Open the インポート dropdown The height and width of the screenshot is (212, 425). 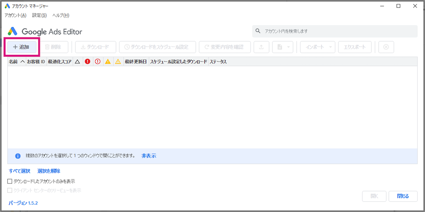317,47
